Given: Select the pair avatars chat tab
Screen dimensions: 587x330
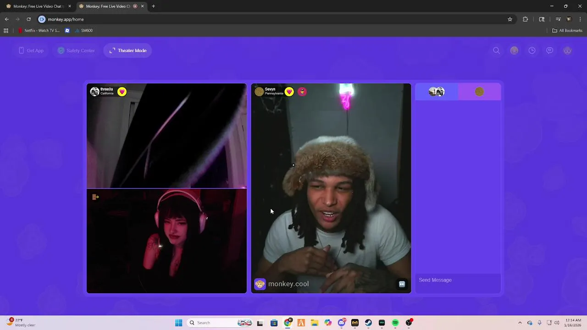Looking at the screenshot, I should pos(437,92).
